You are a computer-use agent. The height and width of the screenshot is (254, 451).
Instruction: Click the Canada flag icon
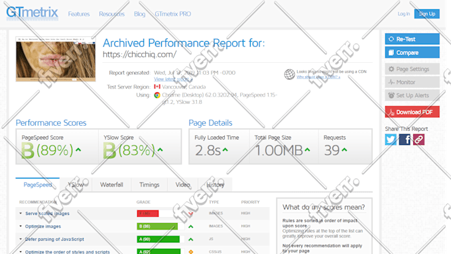(x=157, y=87)
